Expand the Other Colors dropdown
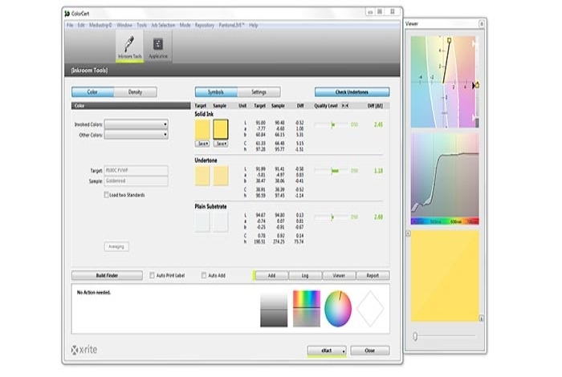Screen dimensions: 562x377 [x=136, y=135]
